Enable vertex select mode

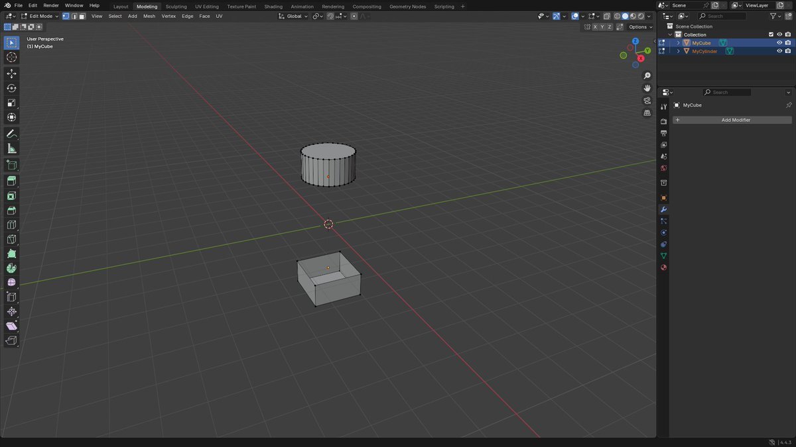click(66, 16)
